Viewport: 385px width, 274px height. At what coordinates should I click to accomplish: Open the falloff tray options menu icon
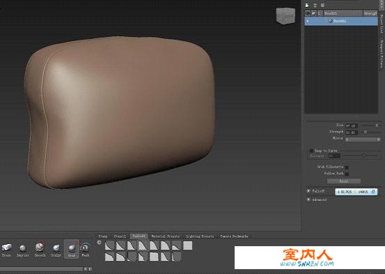pos(99,243)
